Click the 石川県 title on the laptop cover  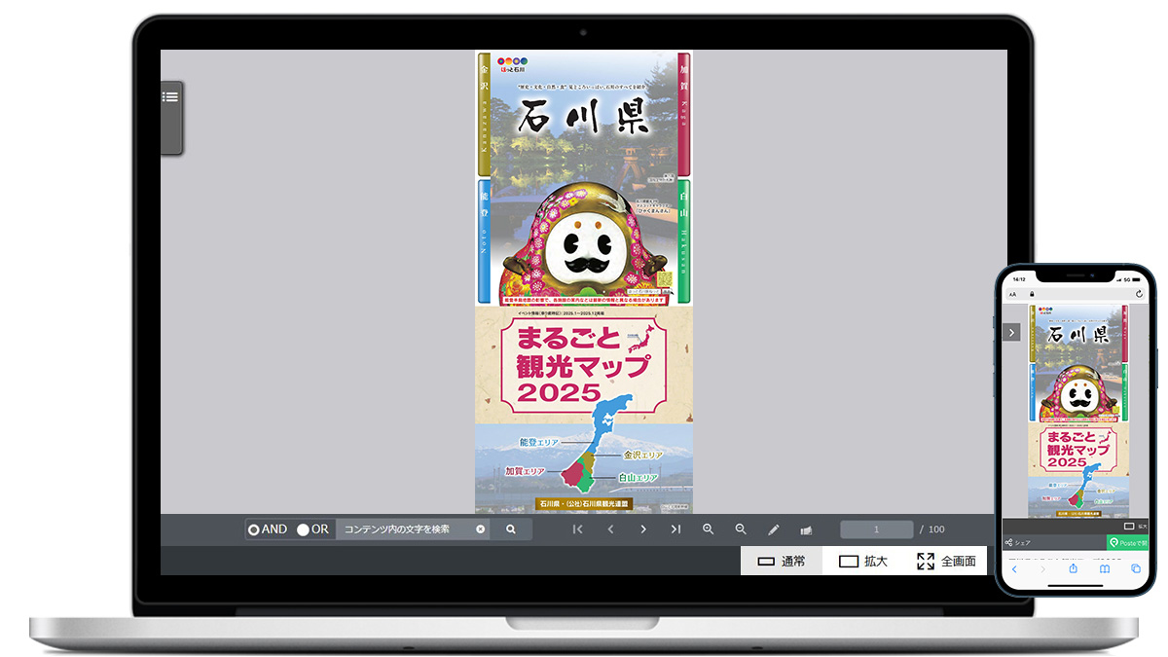click(x=584, y=117)
